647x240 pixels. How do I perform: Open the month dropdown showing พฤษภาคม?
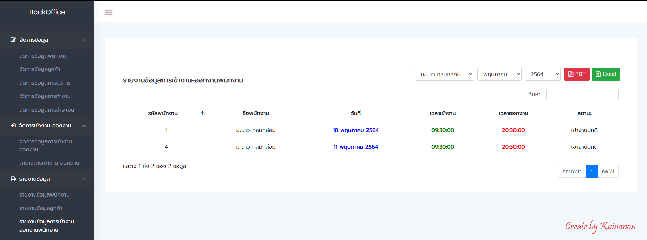pos(499,74)
